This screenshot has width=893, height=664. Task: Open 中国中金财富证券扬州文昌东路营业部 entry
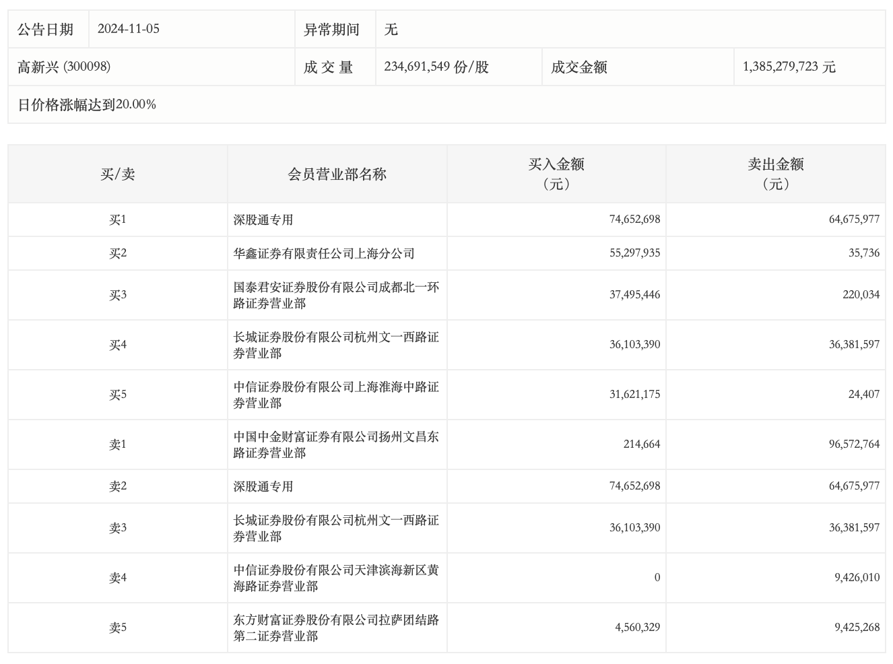click(x=336, y=444)
